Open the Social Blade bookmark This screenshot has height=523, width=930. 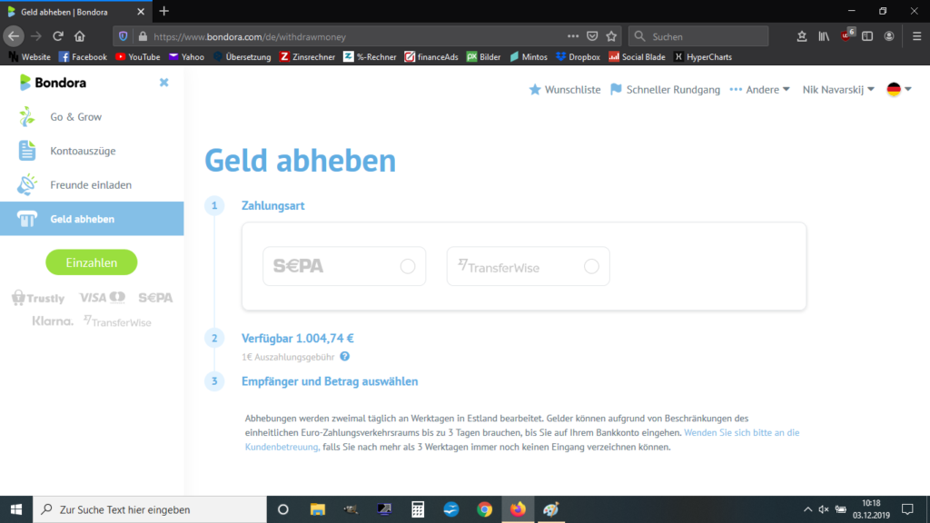click(x=637, y=57)
